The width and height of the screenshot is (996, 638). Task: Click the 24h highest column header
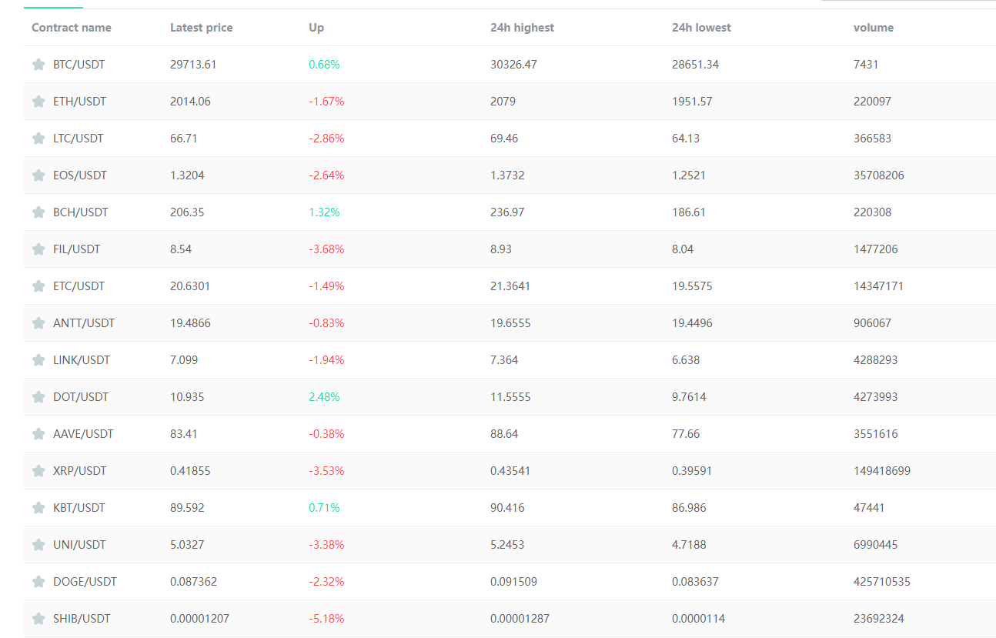[x=522, y=28]
